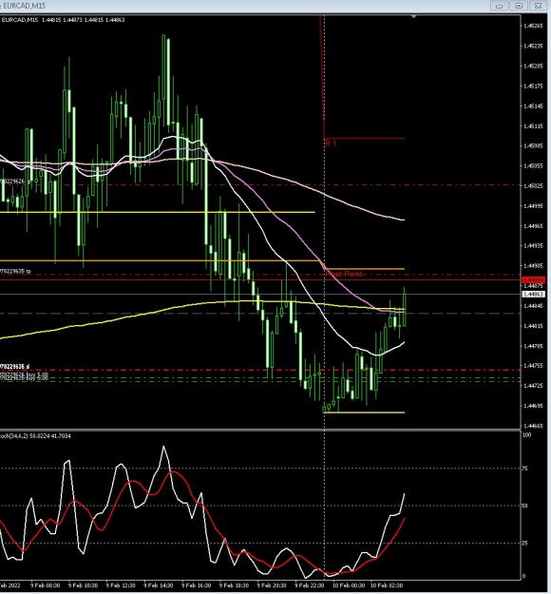Click the red highlighted price tag on axis
This screenshot has height=594, width=551.
tap(533, 280)
